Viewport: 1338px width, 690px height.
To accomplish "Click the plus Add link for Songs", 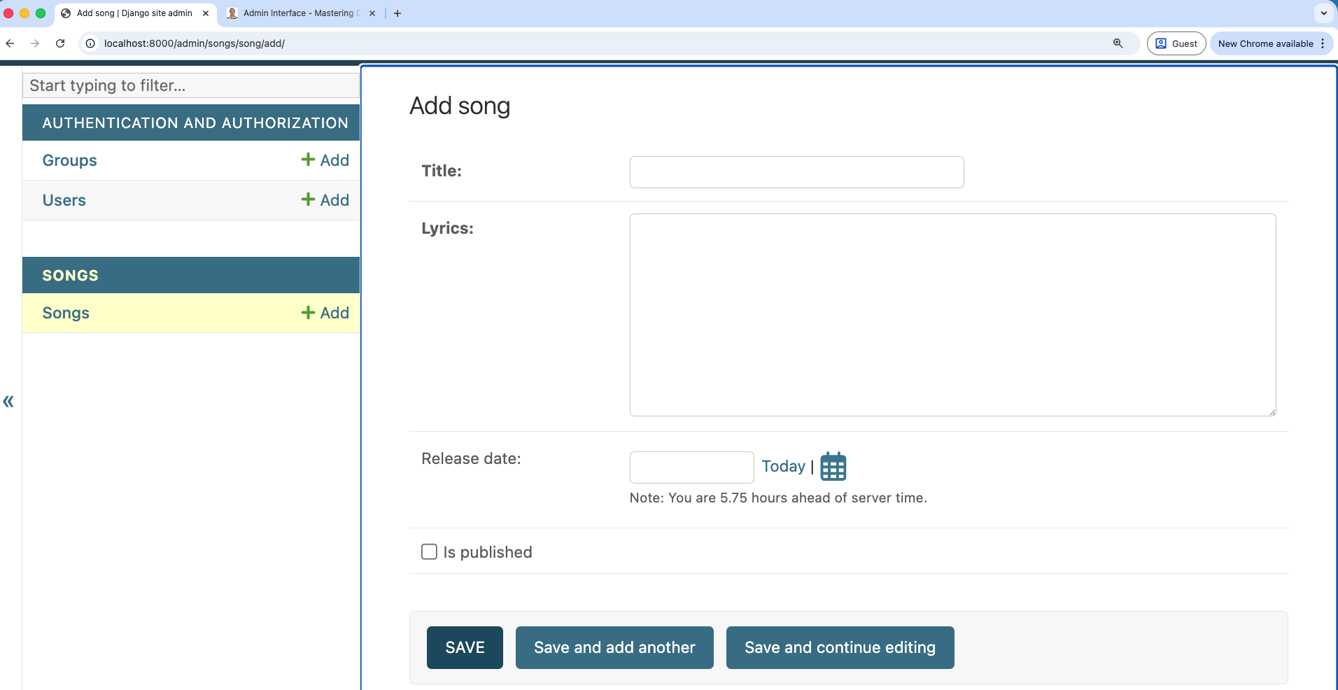I will point(325,313).
